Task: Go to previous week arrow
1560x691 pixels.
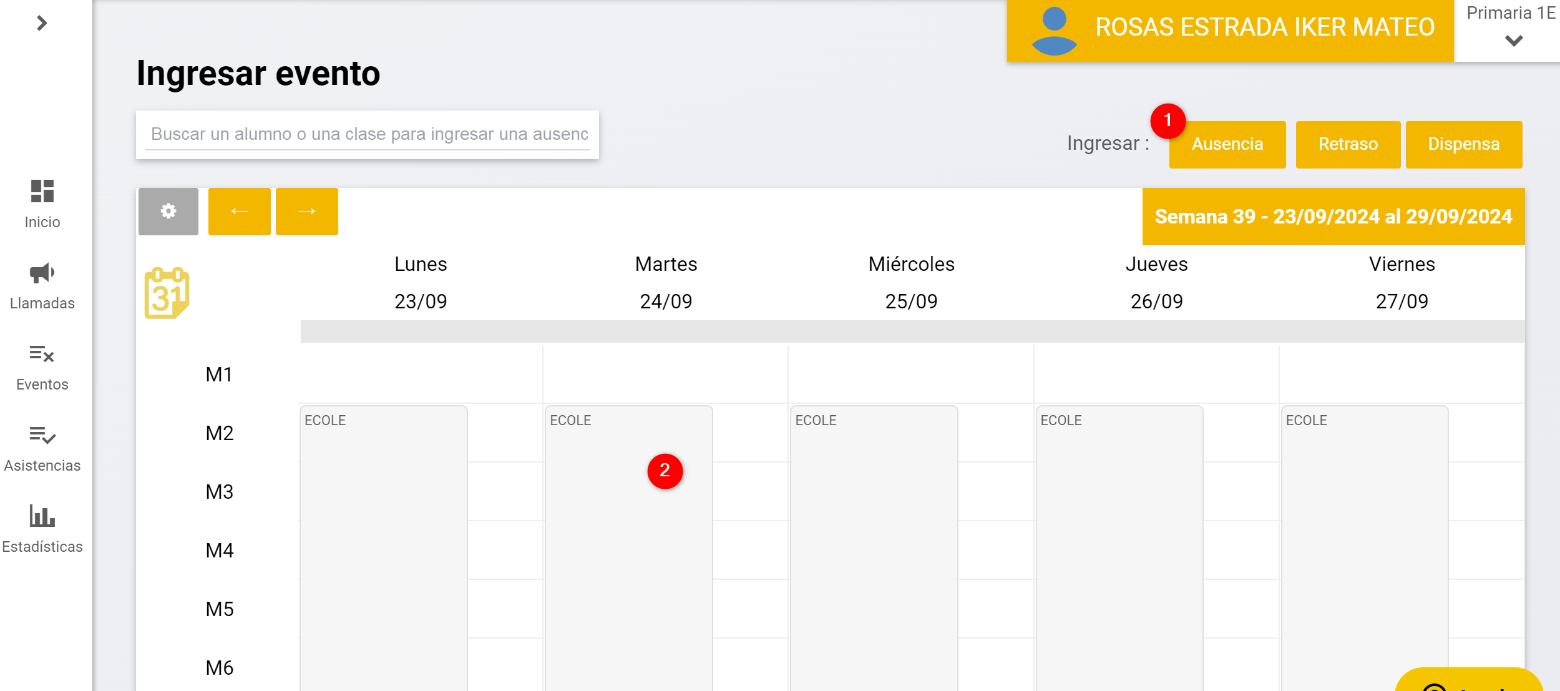Action: point(240,212)
